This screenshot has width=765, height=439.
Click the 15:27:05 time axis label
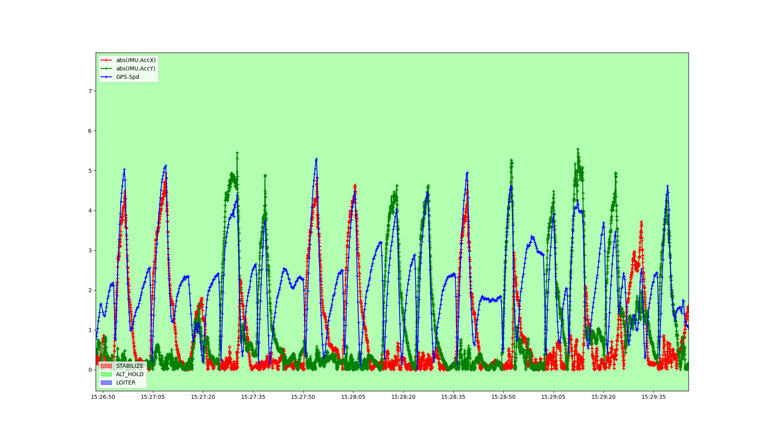153,397
